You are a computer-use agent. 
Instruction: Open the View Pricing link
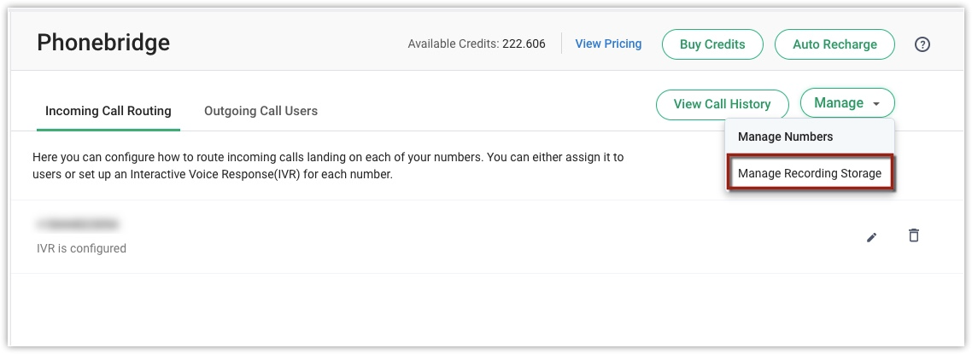click(608, 44)
